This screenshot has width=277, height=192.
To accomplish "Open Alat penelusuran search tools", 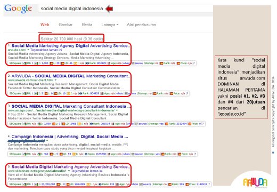I will point(141,25).
